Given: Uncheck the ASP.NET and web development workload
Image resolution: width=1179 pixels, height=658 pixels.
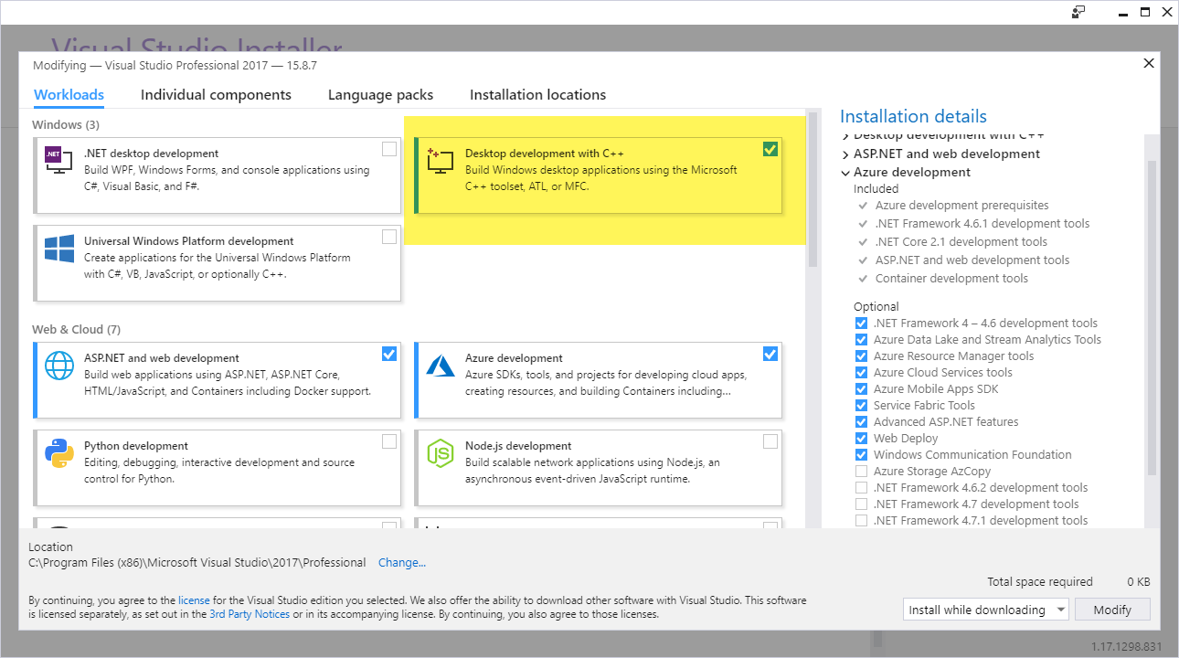Looking at the screenshot, I should [x=389, y=354].
